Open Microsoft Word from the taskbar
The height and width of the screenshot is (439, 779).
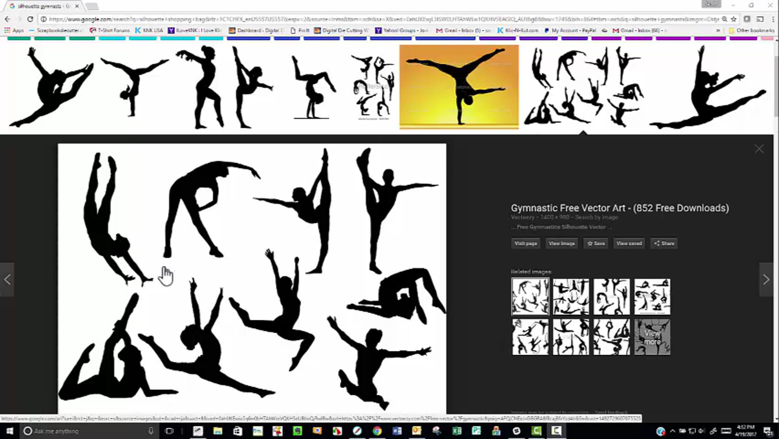(x=397, y=431)
